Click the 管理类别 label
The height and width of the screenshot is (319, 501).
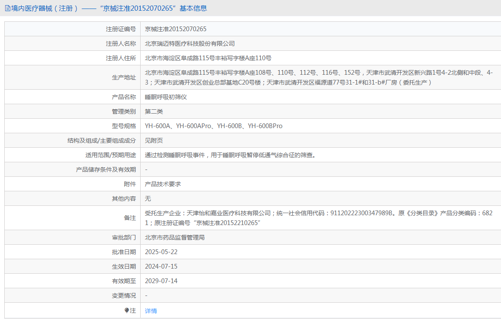[124, 111]
